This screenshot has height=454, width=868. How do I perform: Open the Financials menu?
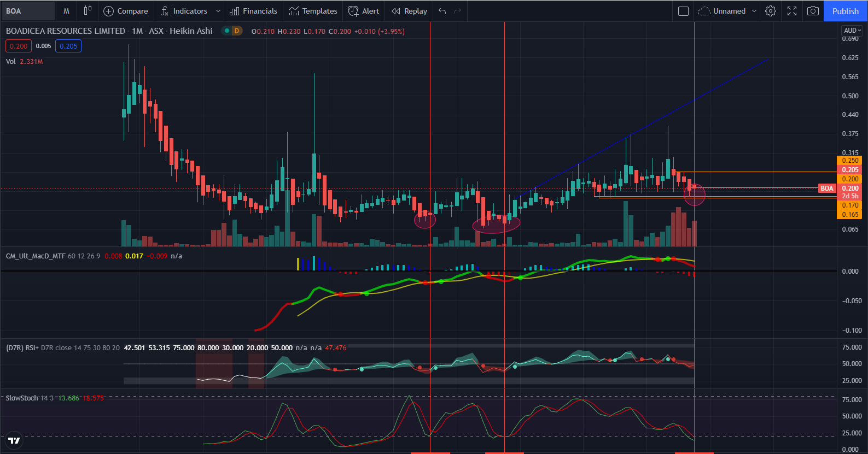tap(254, 11)
